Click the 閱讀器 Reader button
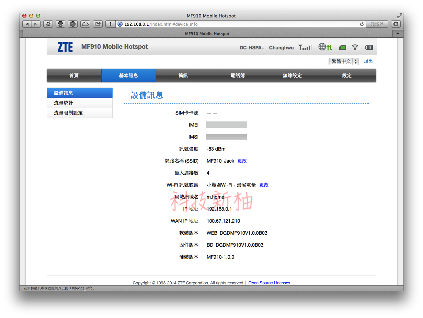The height and width of the screenshot is (318, 423). [x=377, y=24]
